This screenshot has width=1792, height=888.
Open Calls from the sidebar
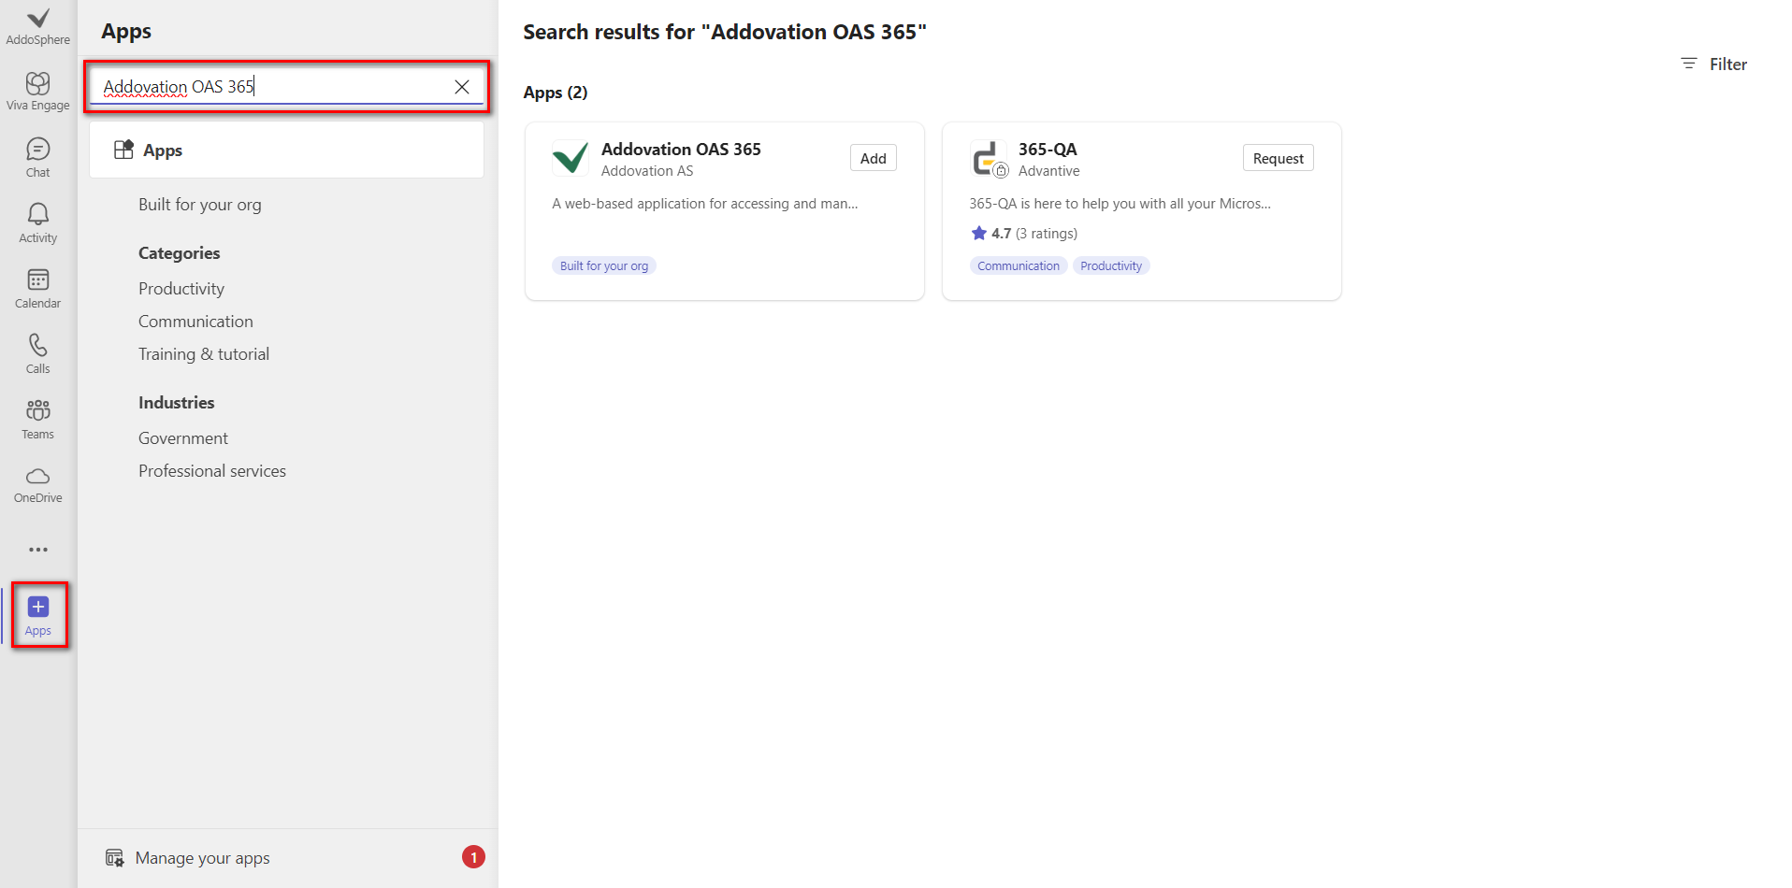coord(37,353)
